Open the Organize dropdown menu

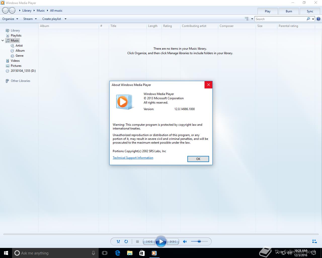pos(10,19)
